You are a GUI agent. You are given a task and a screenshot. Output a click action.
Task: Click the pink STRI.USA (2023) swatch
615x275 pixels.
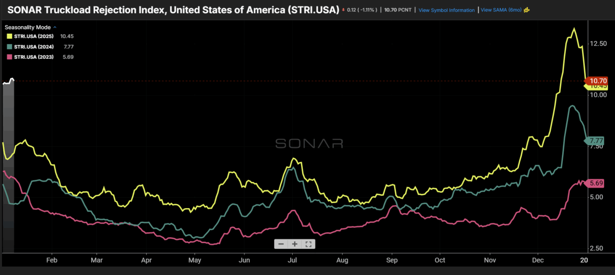pos(9,57)
